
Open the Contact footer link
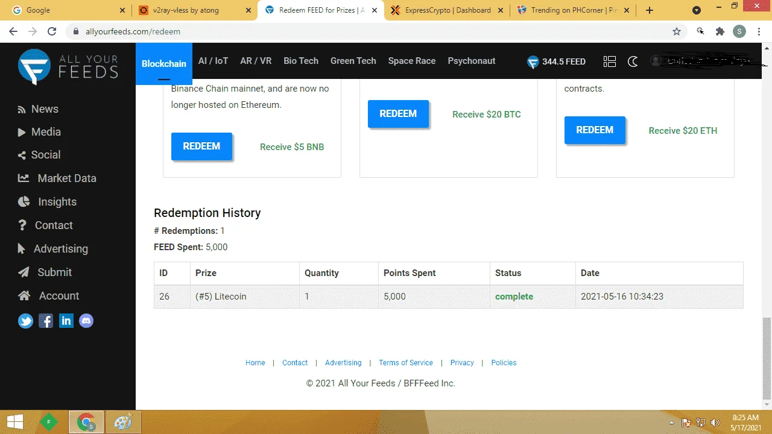(x=295, y=363)
